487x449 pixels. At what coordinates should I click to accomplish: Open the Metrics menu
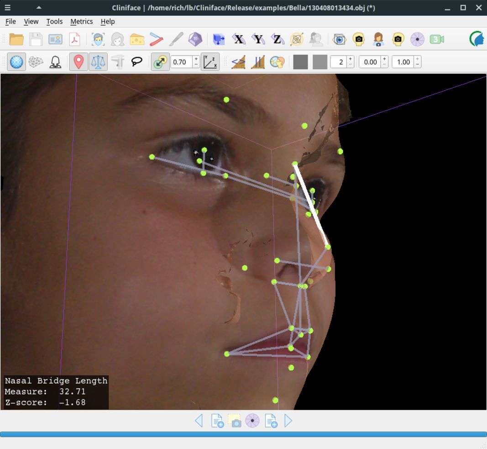click(81, 21)
